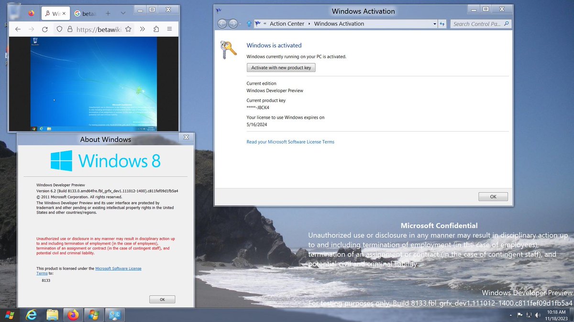
Task: Click the padlock icon in the address bar
Action: pyautogui.click(x=70, y=29)
